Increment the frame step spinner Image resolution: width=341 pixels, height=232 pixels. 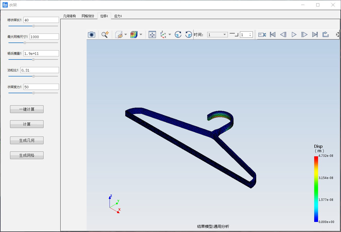250,33
